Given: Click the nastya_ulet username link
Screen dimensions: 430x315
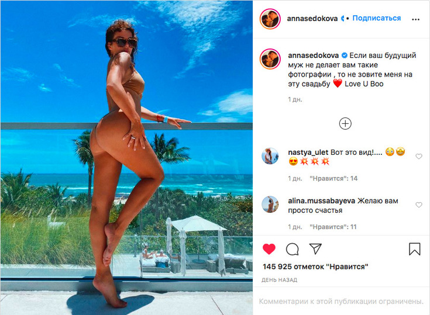Looking at the screenshot, I should (308, 153).
